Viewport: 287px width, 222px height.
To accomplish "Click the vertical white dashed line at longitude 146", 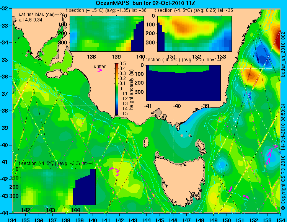I will click(173, 141).
